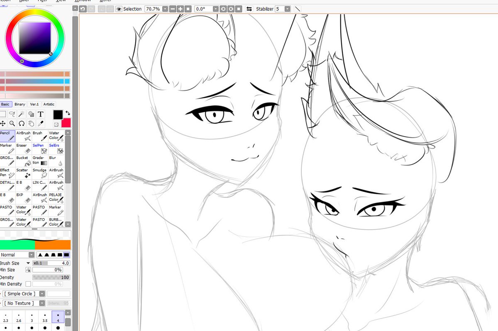Open the Normal blending mode dropdown
Screen dimensions: 498x331
[x=32, y=255]
